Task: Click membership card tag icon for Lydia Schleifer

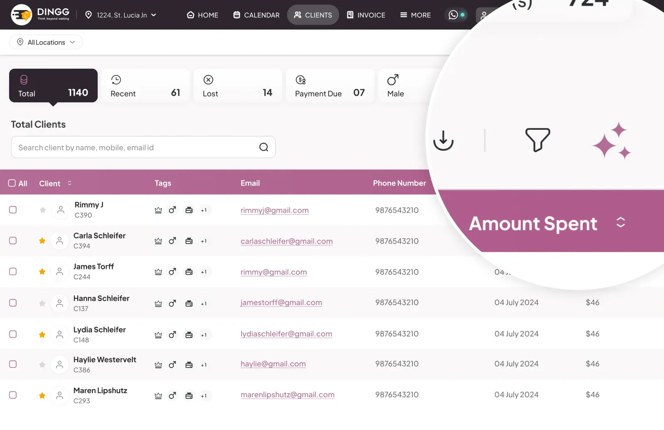Action: [189, 335]
